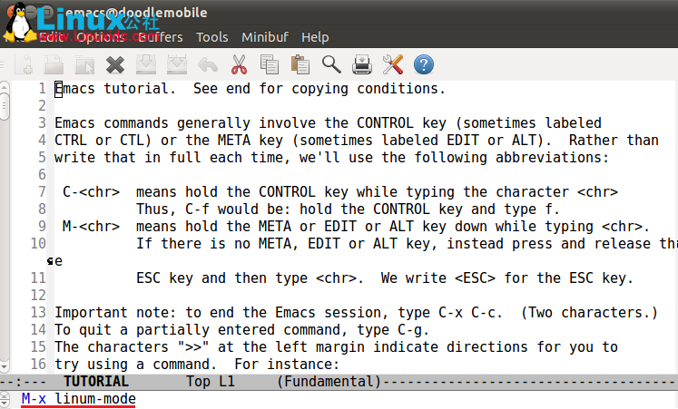Close buffer with the X icon

(115, 65)
